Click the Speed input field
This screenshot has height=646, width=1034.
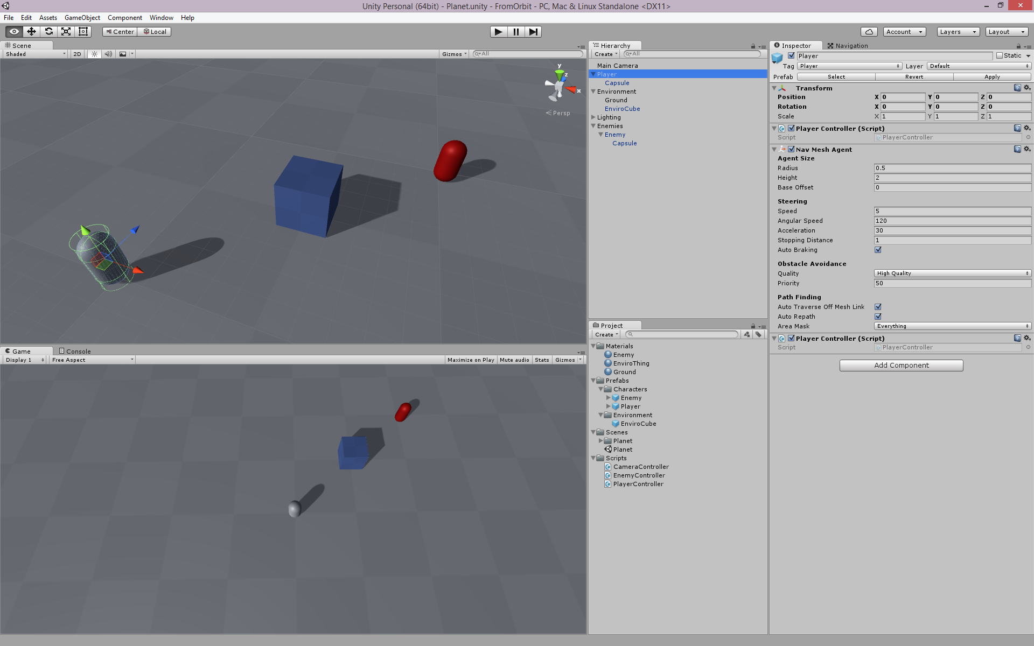[952, 211]
